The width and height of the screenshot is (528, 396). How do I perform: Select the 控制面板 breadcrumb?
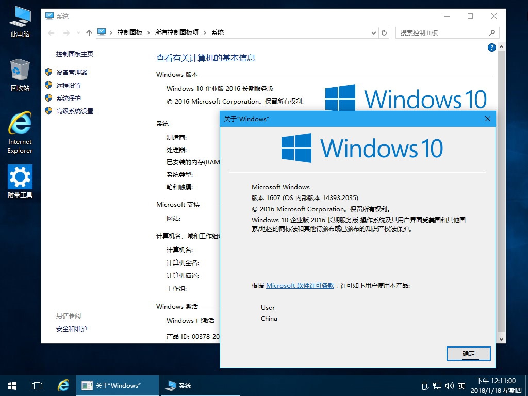point(129,32)
